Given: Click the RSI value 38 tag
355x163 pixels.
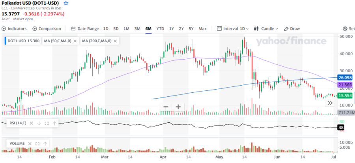Looking at the screenshot, I should click(341, 127).
